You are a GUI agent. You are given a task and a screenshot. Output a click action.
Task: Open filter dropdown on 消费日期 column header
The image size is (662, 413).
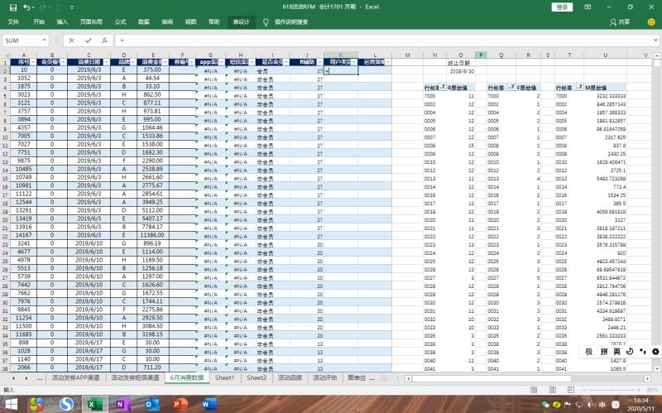[105, 62]
